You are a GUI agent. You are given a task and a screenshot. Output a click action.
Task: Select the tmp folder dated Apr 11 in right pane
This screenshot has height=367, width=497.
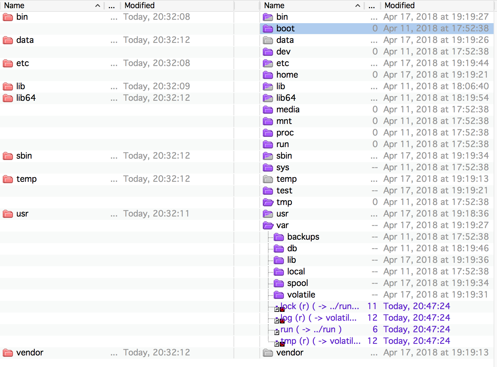284,202
